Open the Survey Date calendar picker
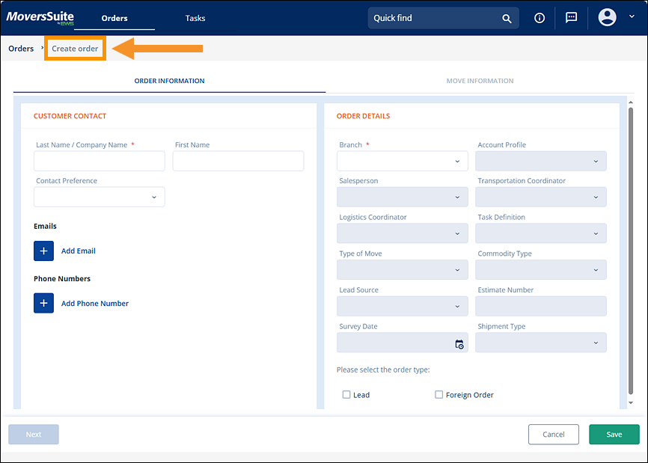 (x=459, y=344)
